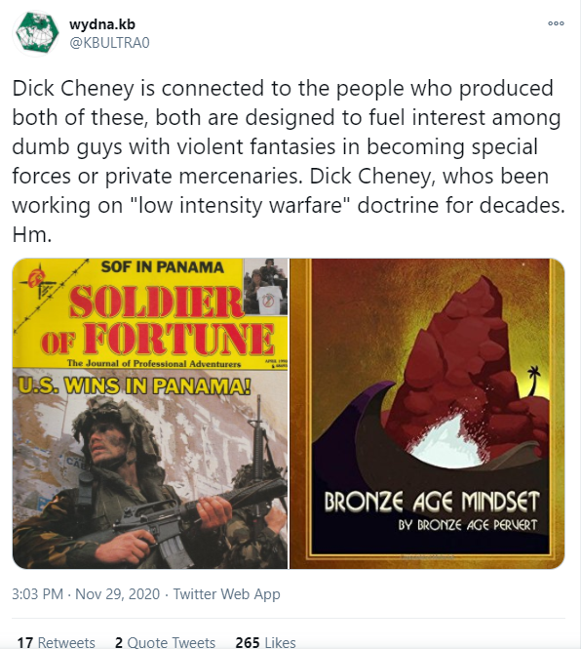Click the SOF IN PANAMA magazine header
The width and height of the screenshot is (581, 649).
162,267
